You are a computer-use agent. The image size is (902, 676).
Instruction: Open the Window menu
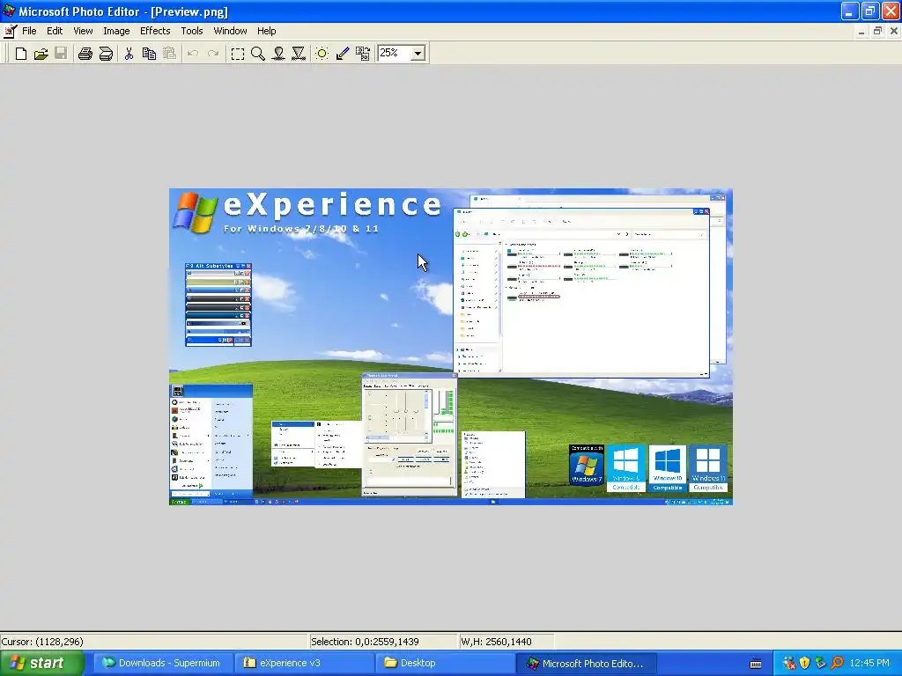pyautogui.click(x=230, y=31)
